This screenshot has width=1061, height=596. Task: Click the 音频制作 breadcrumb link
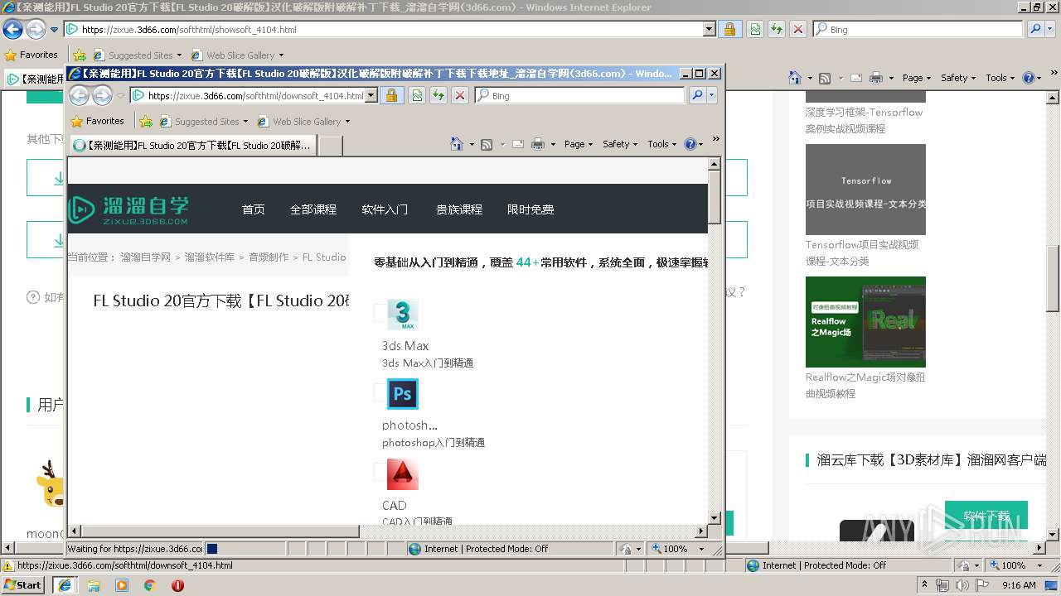tap(269, 257)
